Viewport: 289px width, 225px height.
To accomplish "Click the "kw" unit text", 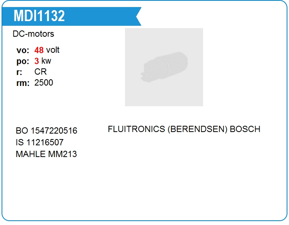I will 46,61.
